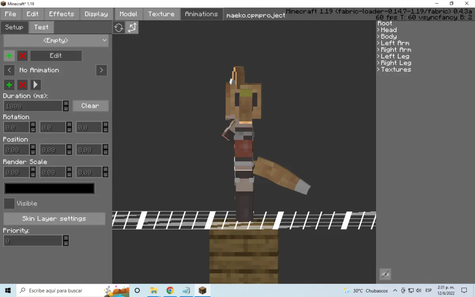475x297 pixels.
Task: Open the <Empty> animation dropdown
Action: coord(56,40)
